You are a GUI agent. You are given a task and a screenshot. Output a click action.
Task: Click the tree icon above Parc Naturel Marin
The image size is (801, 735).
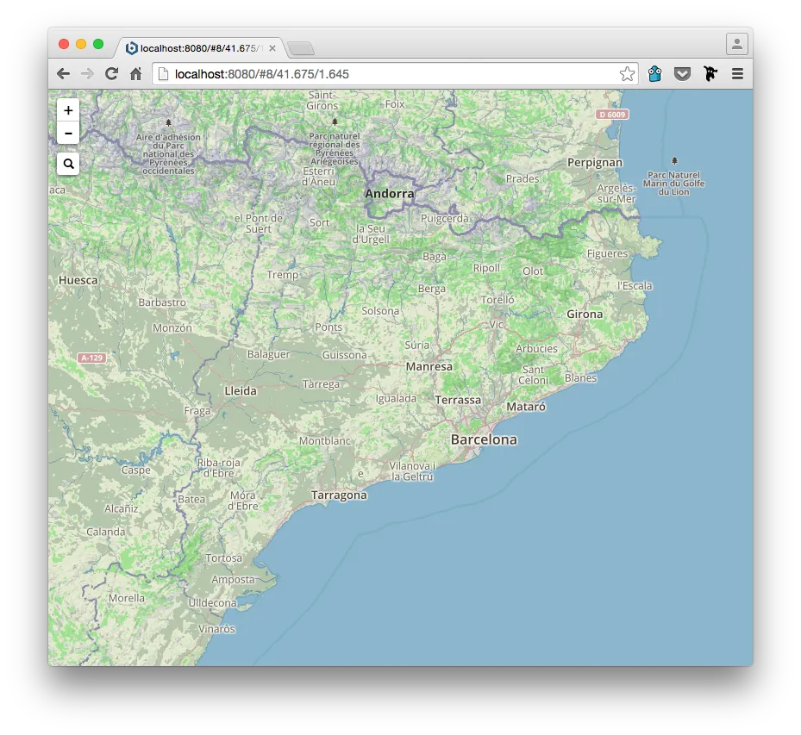(674, 161)
